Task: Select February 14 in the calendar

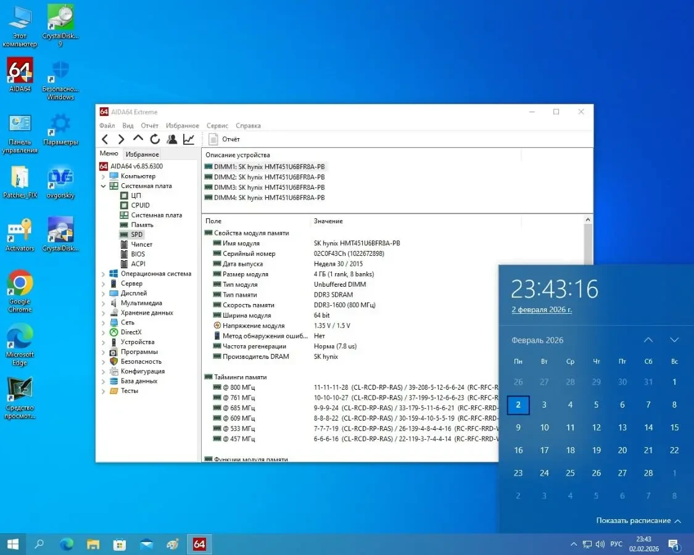Action: 648,427
